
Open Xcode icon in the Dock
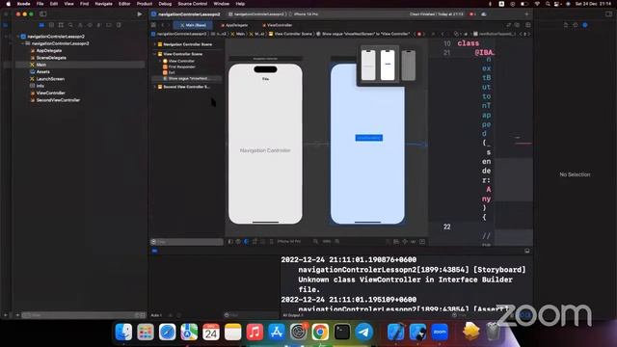tap(396, 332)
